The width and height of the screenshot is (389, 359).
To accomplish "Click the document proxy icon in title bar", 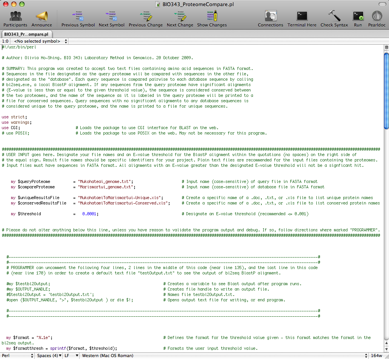I will pyautogui.click(x=158, y=5).
